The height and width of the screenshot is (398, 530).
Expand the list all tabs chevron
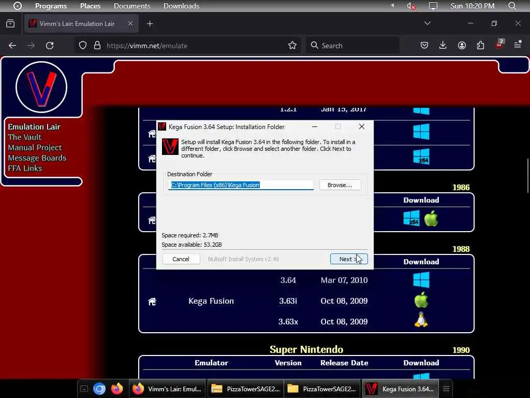click(x=427, y=23)
